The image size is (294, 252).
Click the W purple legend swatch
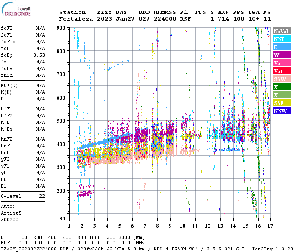coord(282,55)
